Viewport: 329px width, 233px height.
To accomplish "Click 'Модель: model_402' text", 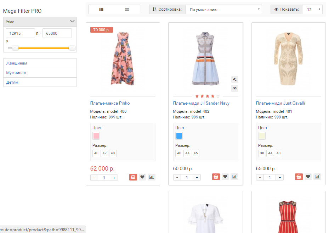I will click(191, 111).
